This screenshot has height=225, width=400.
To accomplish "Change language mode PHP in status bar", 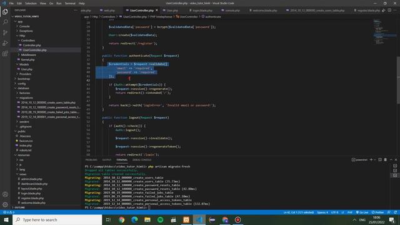I will [x=350, y=212].
